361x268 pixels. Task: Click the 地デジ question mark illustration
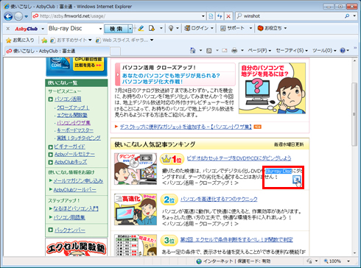tap(272, 88)
